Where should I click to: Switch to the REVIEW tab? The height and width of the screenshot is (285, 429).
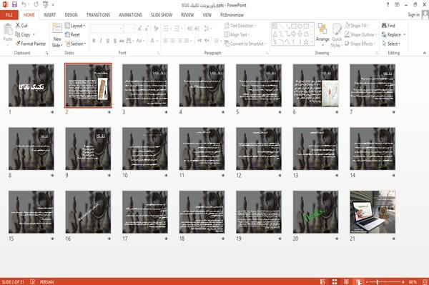187,15
